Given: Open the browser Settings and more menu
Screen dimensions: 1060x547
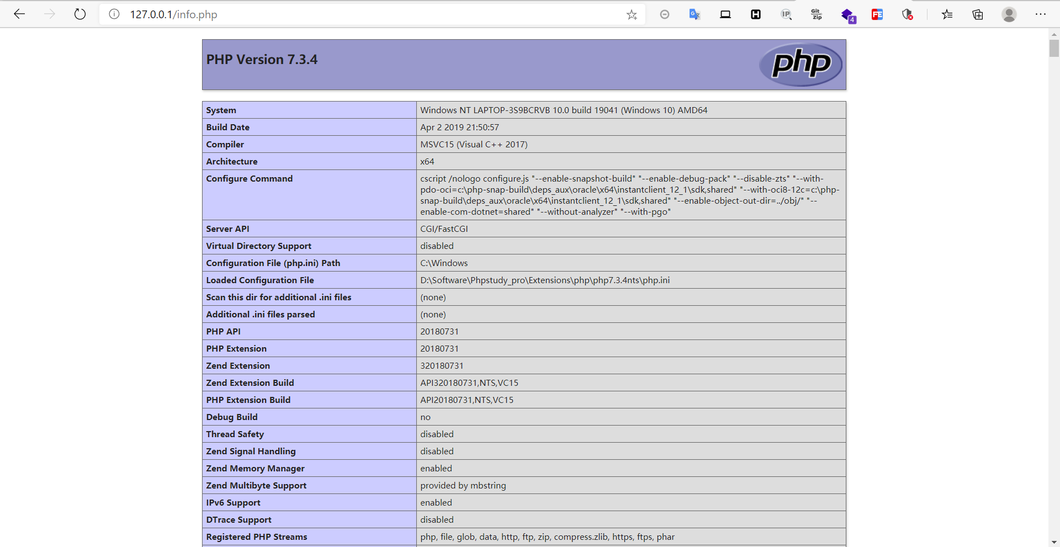Looking at the screenshot, I should click(x=1041, y=14).
